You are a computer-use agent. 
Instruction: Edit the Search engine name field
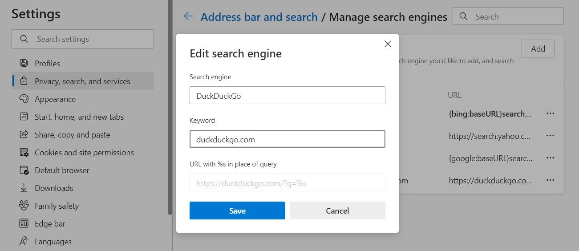pos(287,95)
